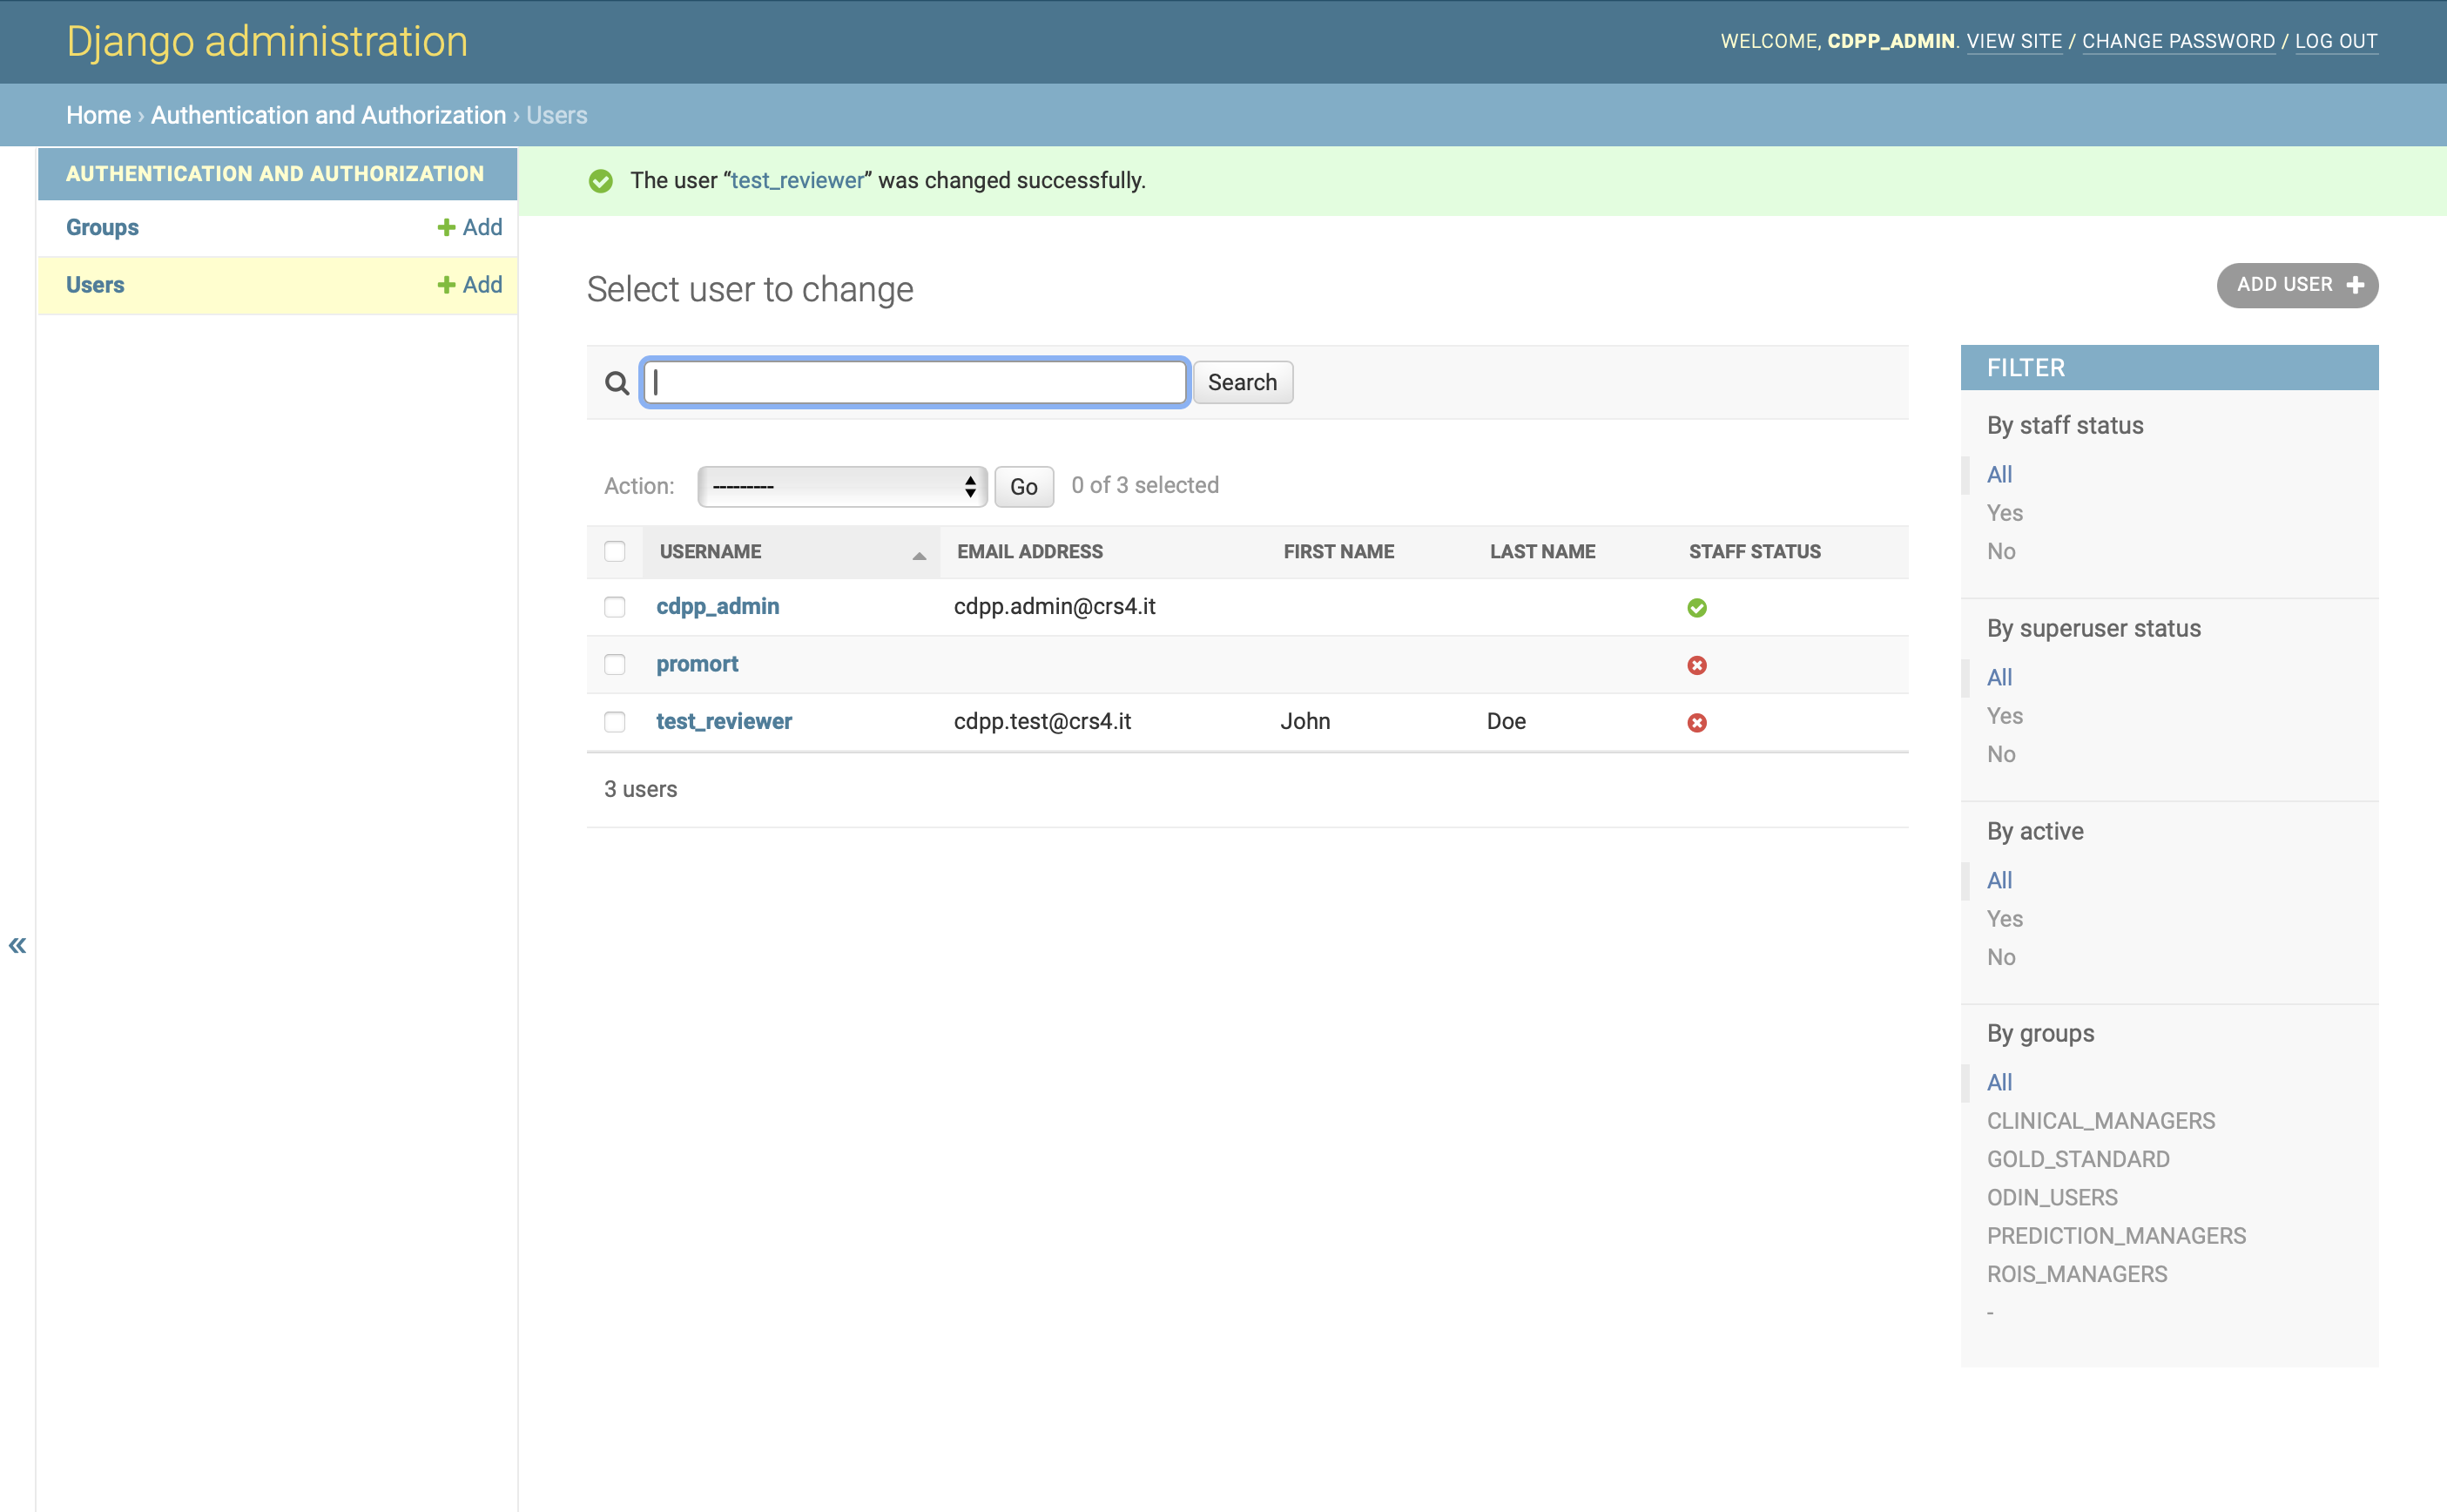Open Groups in the sidebar
Screen dimensions: 2447x1512
102,228
